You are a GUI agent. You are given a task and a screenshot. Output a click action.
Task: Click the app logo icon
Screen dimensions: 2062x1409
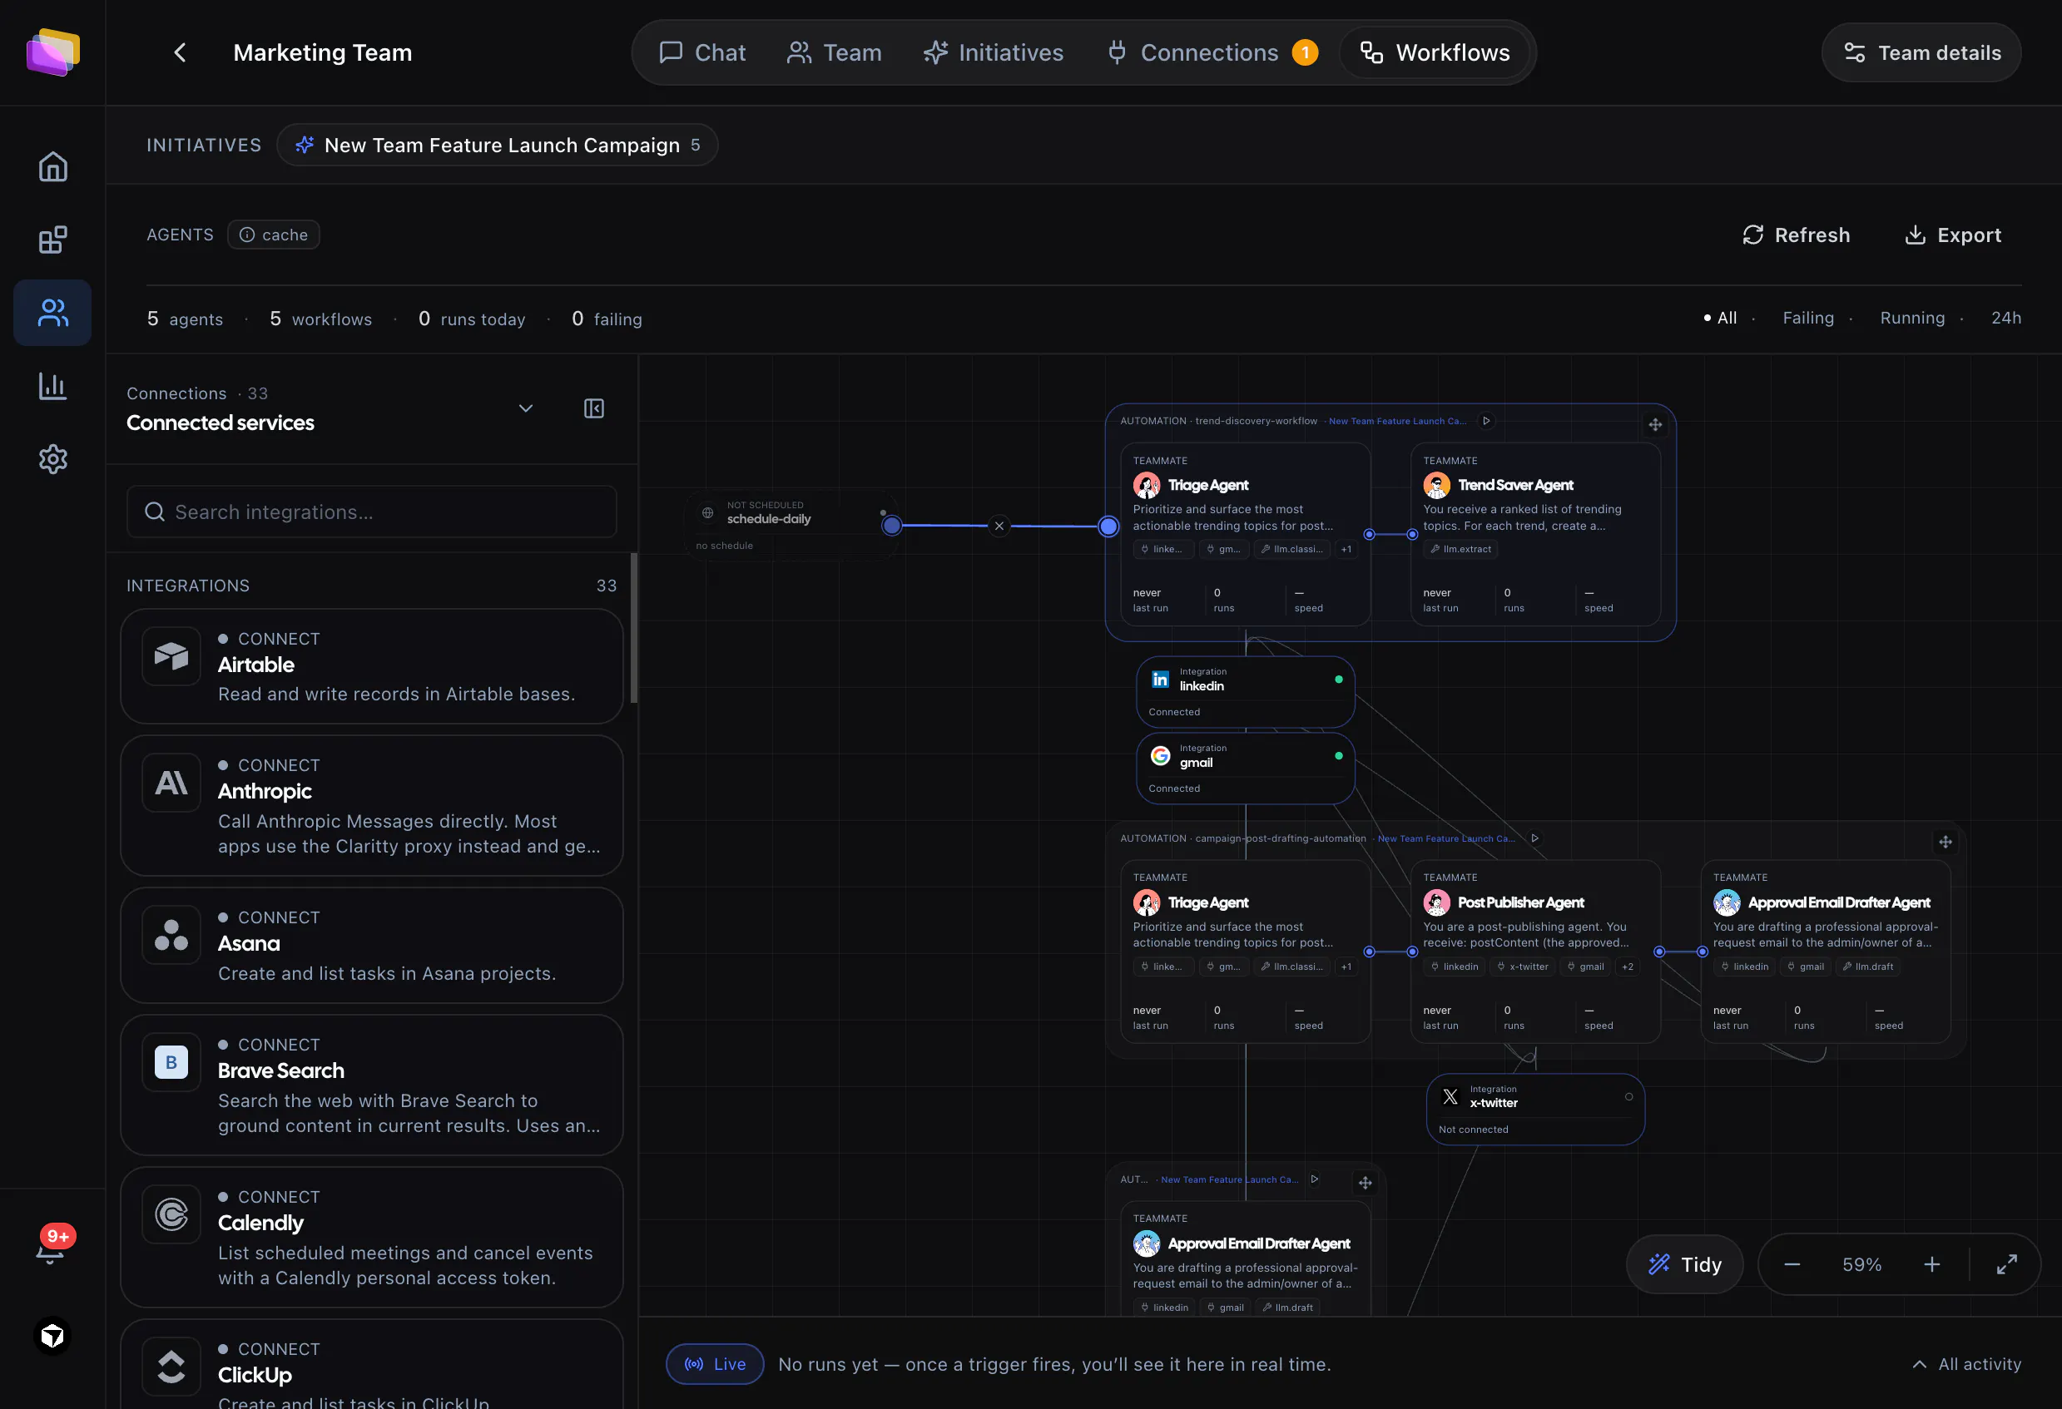pyautogui.click(x=52, y=52)
